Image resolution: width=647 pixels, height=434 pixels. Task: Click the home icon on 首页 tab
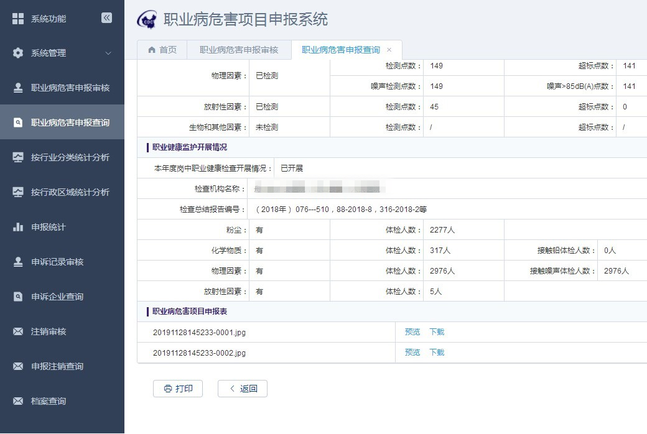151,50
